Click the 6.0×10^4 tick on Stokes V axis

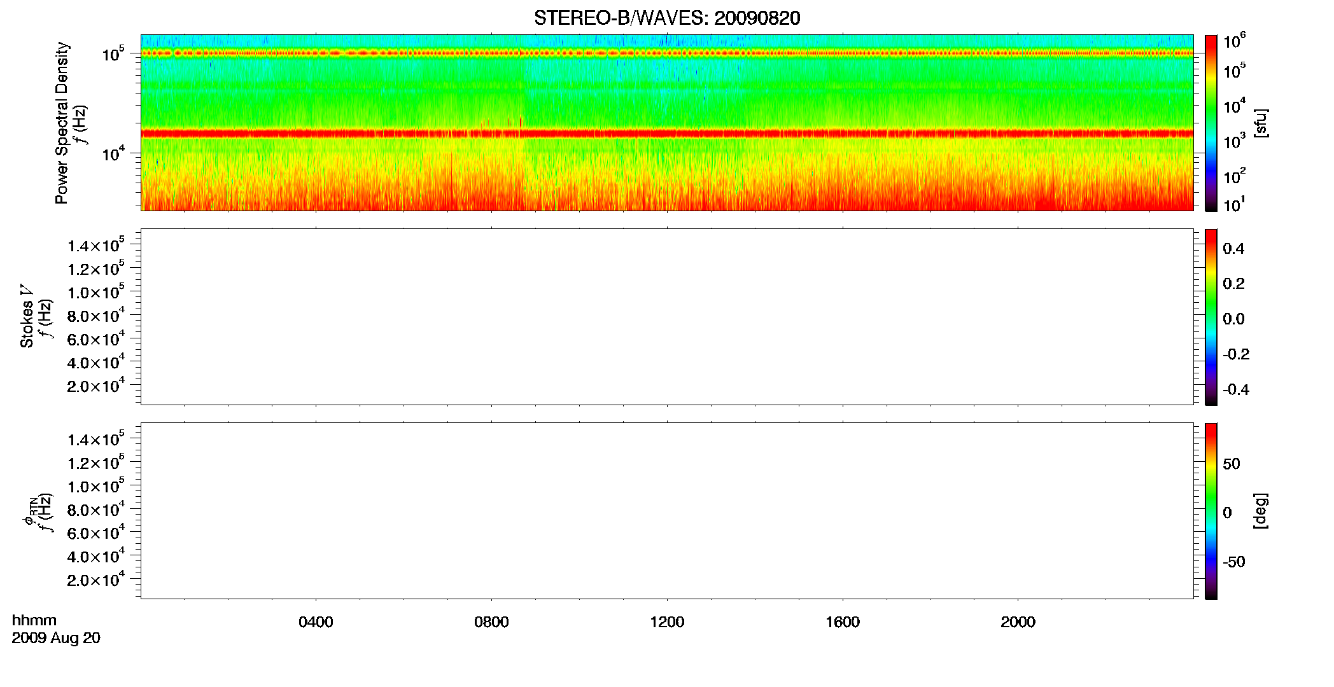[x=96, y=338]
